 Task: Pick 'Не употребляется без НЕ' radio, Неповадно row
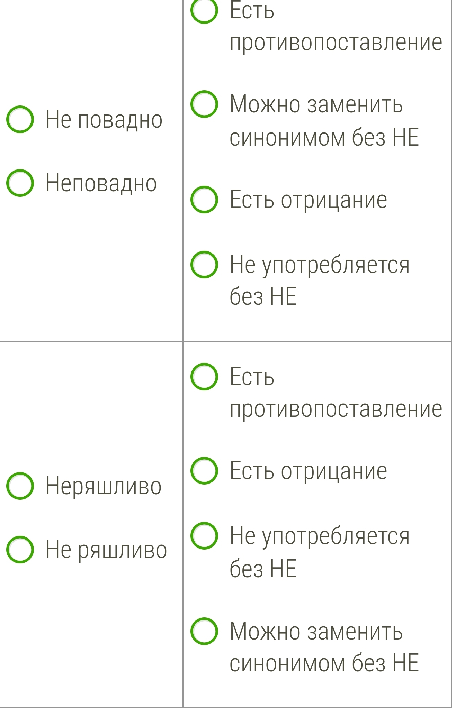[x=204, y=265]
